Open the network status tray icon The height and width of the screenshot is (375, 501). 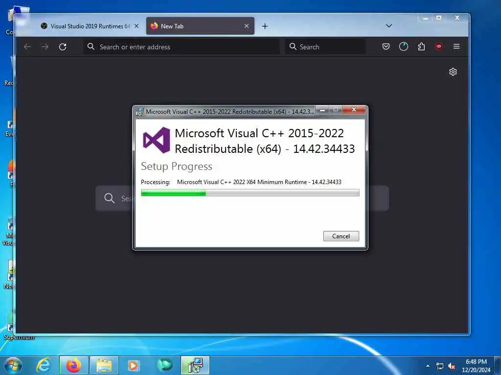[x=440, y=366]
